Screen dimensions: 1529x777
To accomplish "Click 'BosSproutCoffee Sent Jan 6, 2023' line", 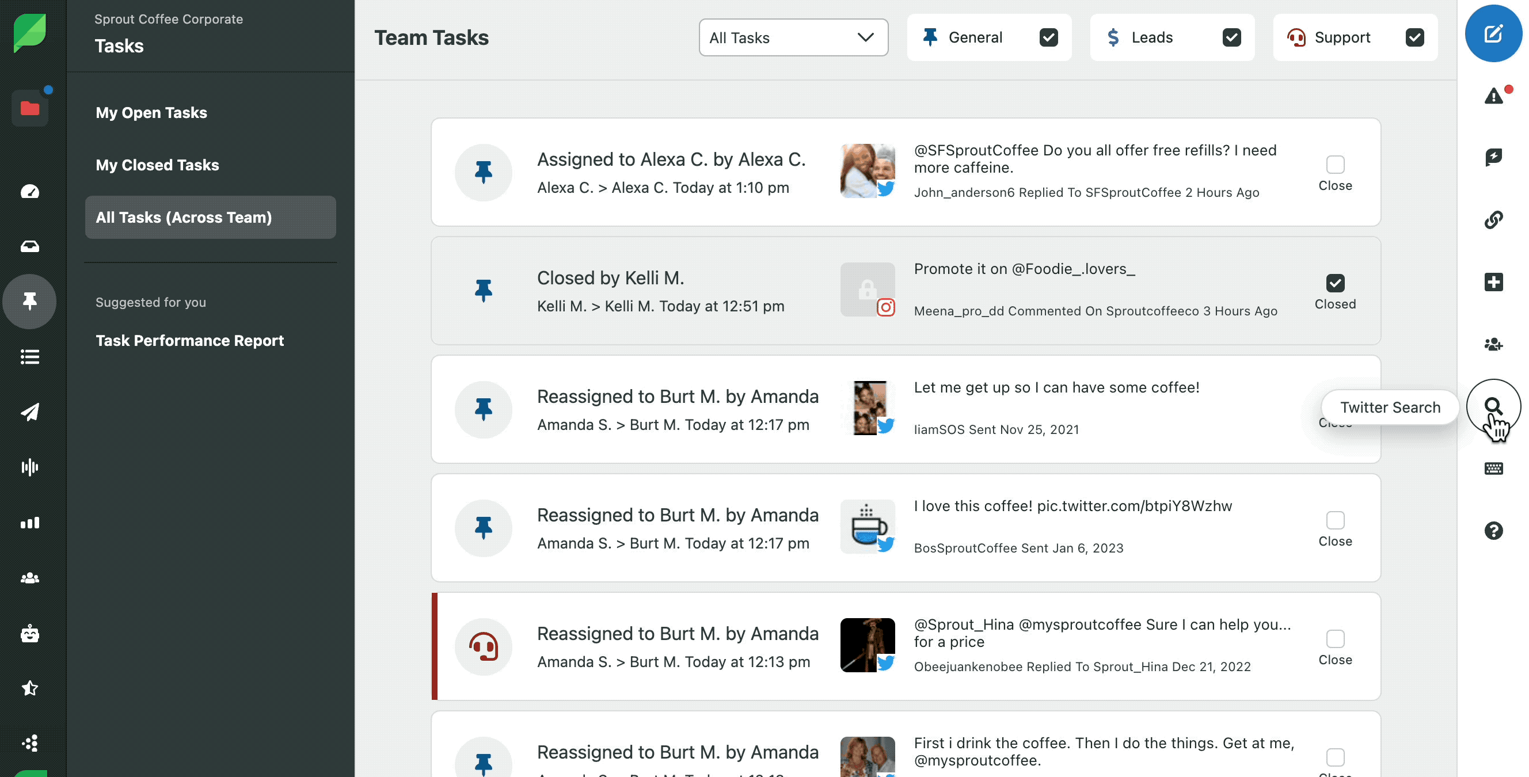I will [1018, 549].
